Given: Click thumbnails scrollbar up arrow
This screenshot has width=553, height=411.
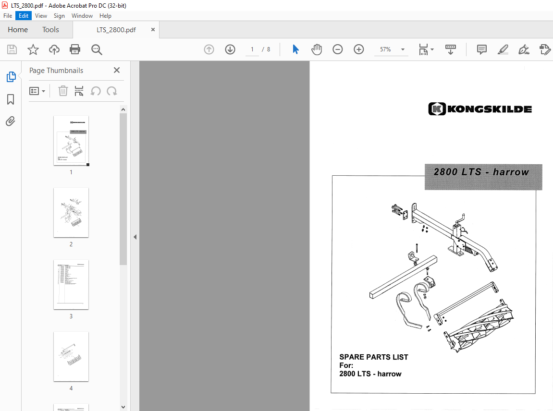Looking at the screenshot, I should coord(123,109).
